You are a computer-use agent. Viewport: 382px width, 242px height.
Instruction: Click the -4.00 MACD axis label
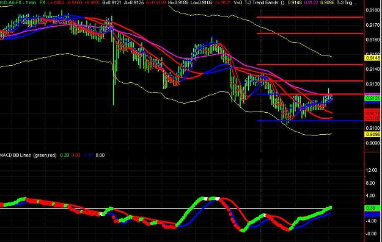click(371, 221)
